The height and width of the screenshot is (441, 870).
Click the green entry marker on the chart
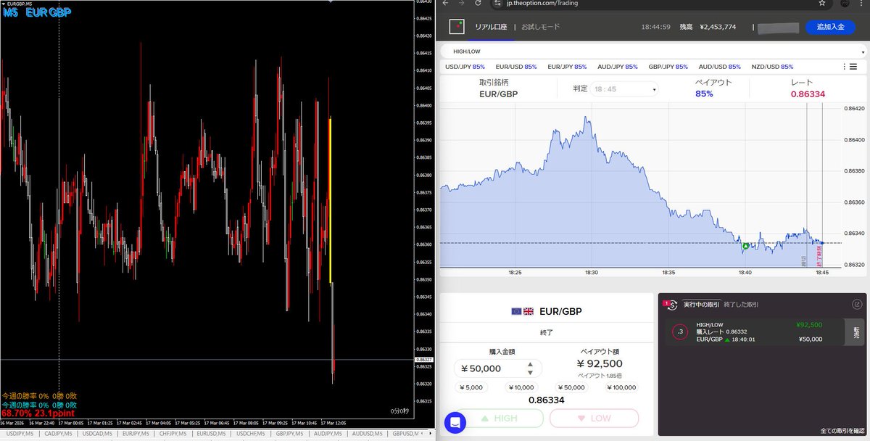point(745,247)
